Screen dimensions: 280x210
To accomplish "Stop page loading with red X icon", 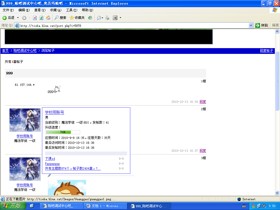I will pyautogui.click(x=35, y=18).
